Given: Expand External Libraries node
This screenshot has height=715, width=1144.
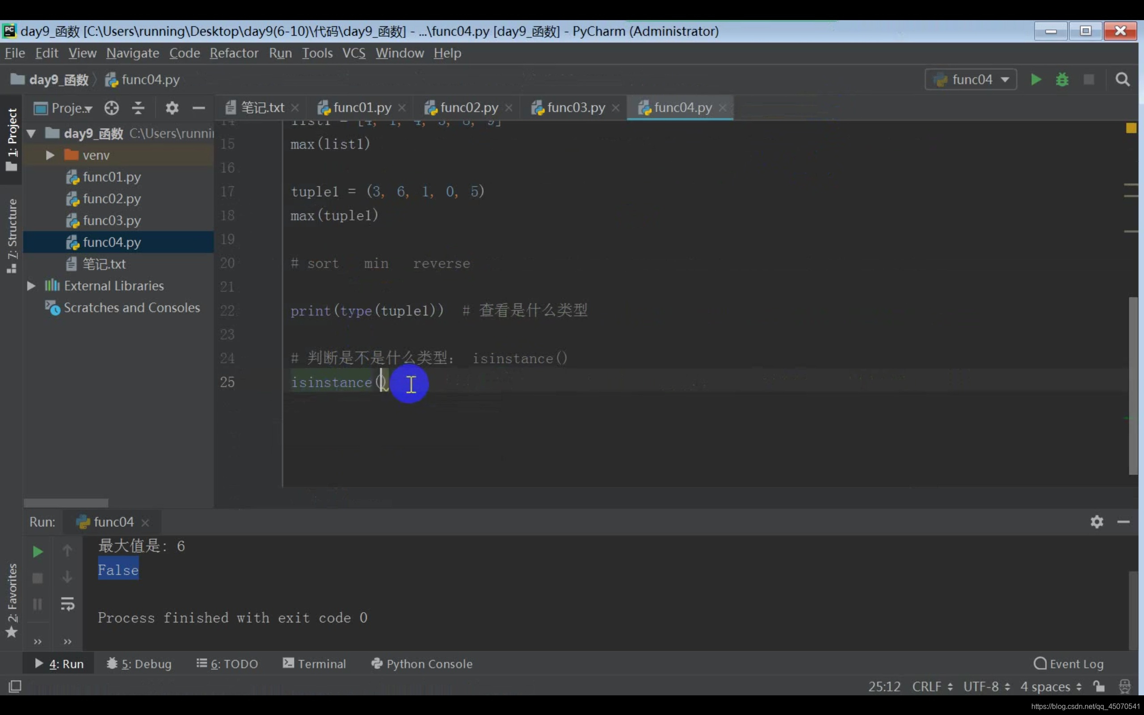Looking at the screenshot, I should (x=31, y=286).
